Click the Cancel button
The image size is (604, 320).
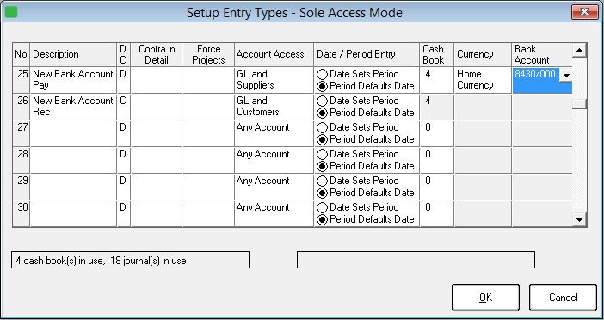(x=563, y=298)
